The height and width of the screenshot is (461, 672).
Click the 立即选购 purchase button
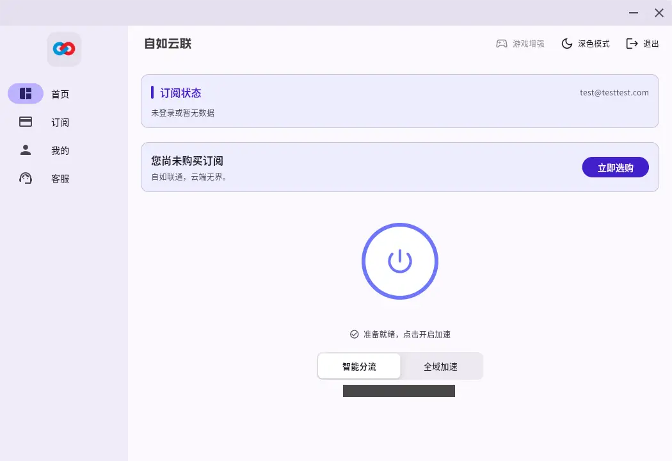615,167
